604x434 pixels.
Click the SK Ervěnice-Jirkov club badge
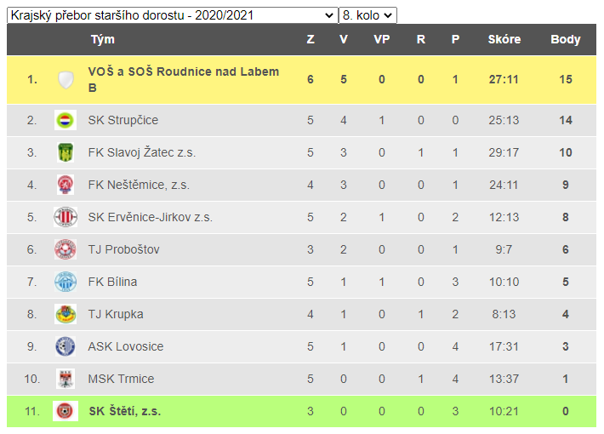[66, 217]
